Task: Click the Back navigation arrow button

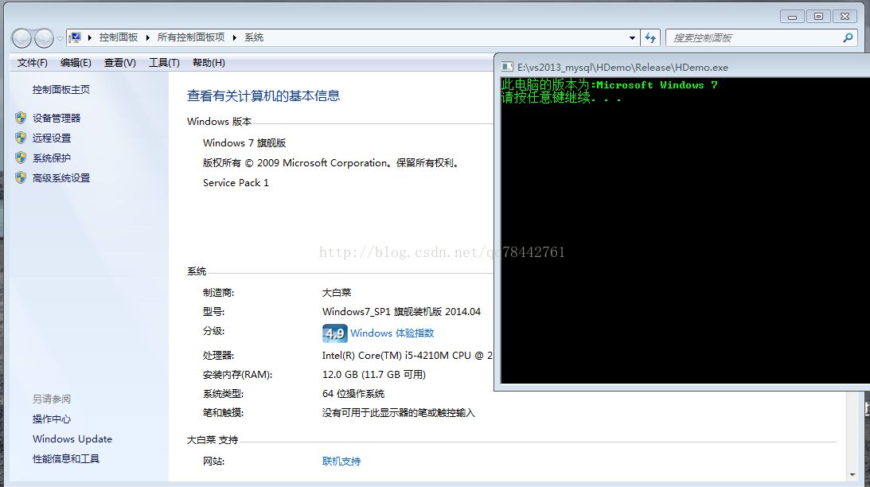Action: pos(21,38)
